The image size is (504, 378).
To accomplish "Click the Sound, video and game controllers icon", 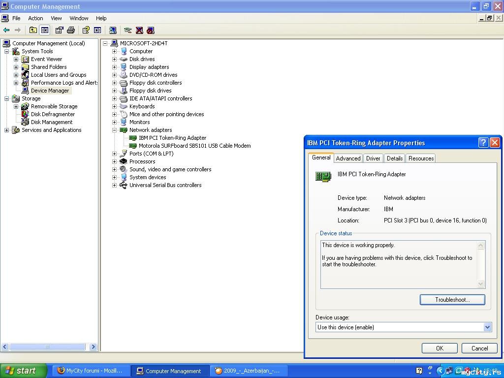I will (124, 169).
